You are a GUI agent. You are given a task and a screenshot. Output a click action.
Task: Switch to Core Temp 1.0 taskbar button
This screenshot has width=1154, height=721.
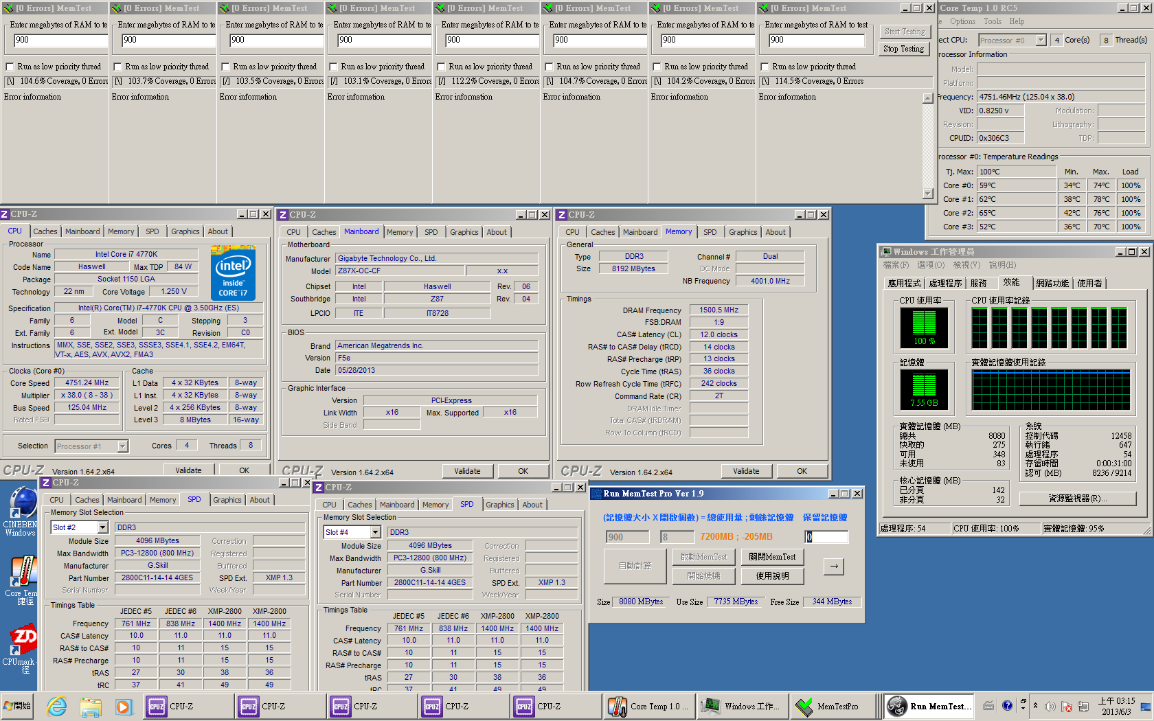(x=649, y=706)
